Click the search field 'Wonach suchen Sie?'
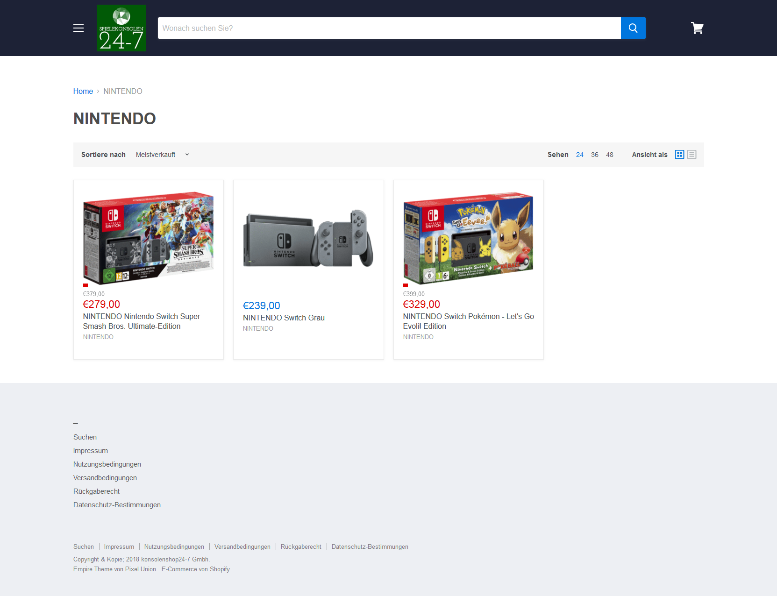 click(389, 28)
